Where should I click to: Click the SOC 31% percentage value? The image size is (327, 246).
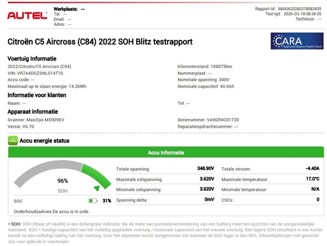(106, 201)
